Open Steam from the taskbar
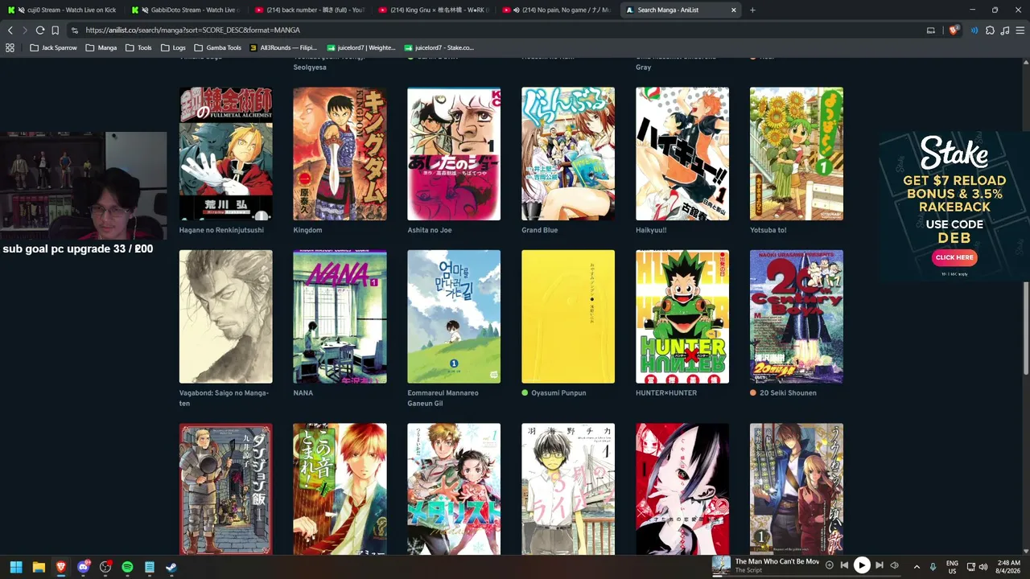 tap(171, 567)
